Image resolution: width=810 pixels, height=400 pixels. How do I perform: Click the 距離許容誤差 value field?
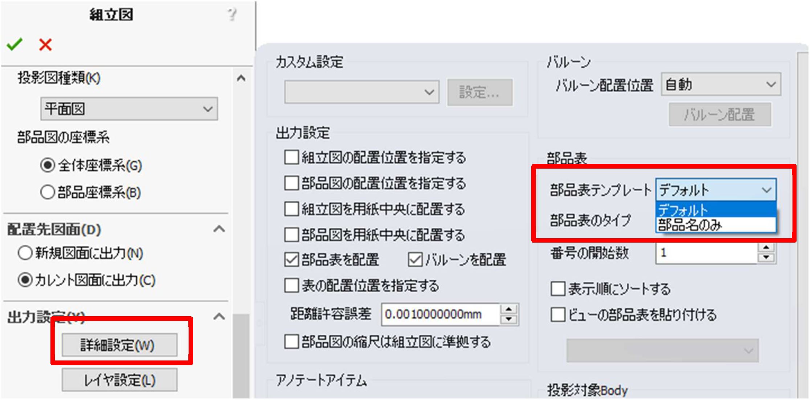440,314
